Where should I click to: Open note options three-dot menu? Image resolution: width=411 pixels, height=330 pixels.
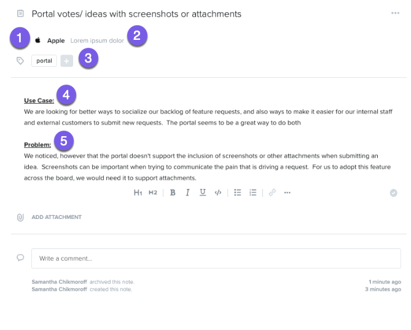(x=395, y=13)
